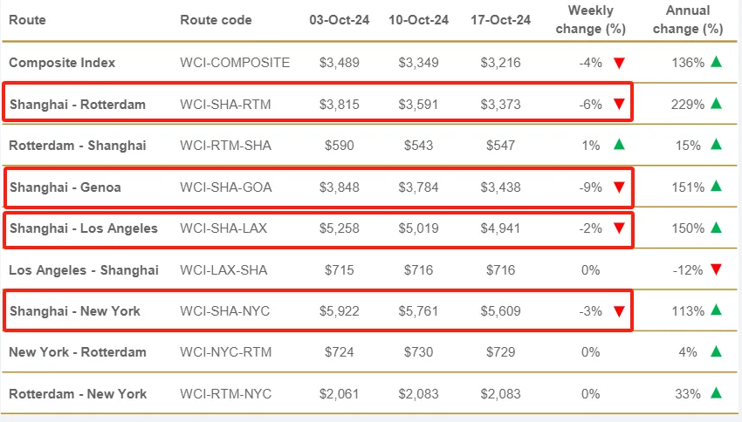Click green annual arrow in Shanghai - Genoa row
Screen dimensions: 742x422
coord(716,187)
